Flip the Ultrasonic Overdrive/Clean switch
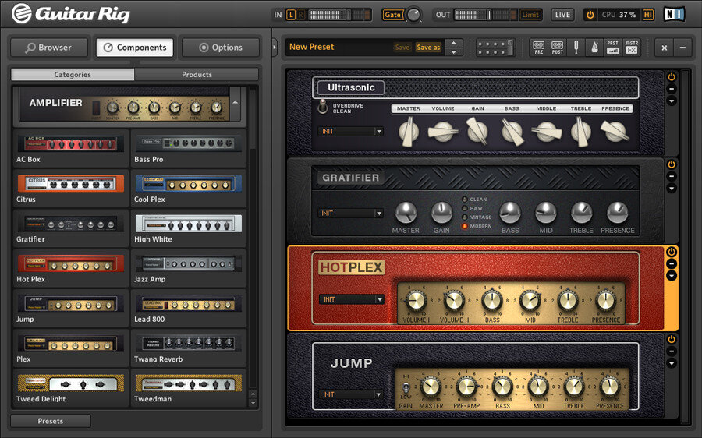Image resolution: width=702 pixels, height=438 pixels. [x=322, y=107]
